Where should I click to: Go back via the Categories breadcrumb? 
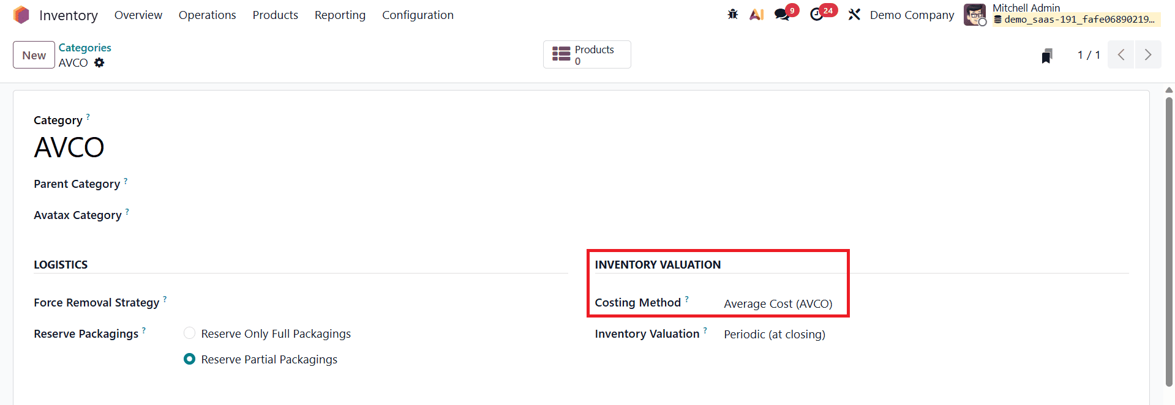point(84,47)
